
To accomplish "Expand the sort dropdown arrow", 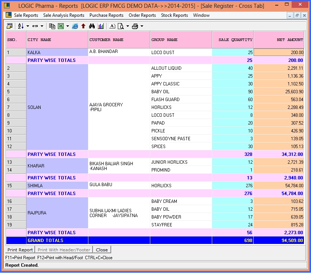I will click(28, 26).
